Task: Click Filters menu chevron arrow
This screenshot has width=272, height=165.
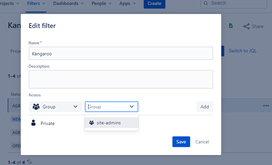Action: tap(44, 3)
